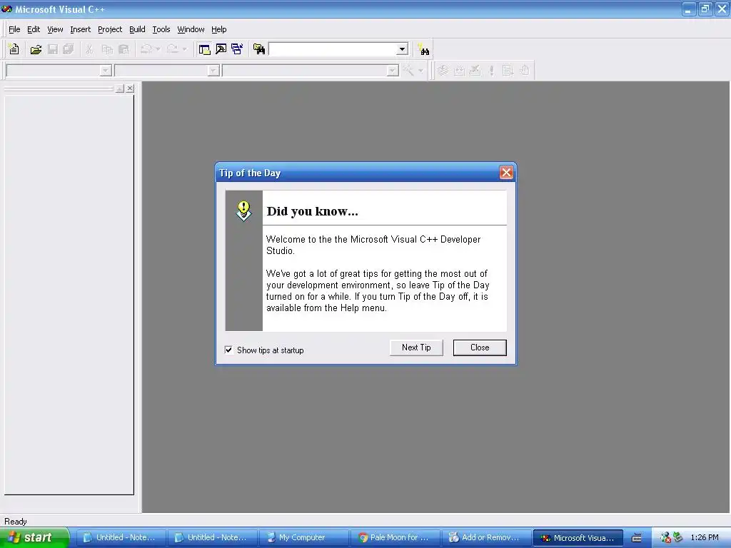Screen dimensions: 731x548
Task: Click the Save All toolbar icon
Action: tap(69, 49)
